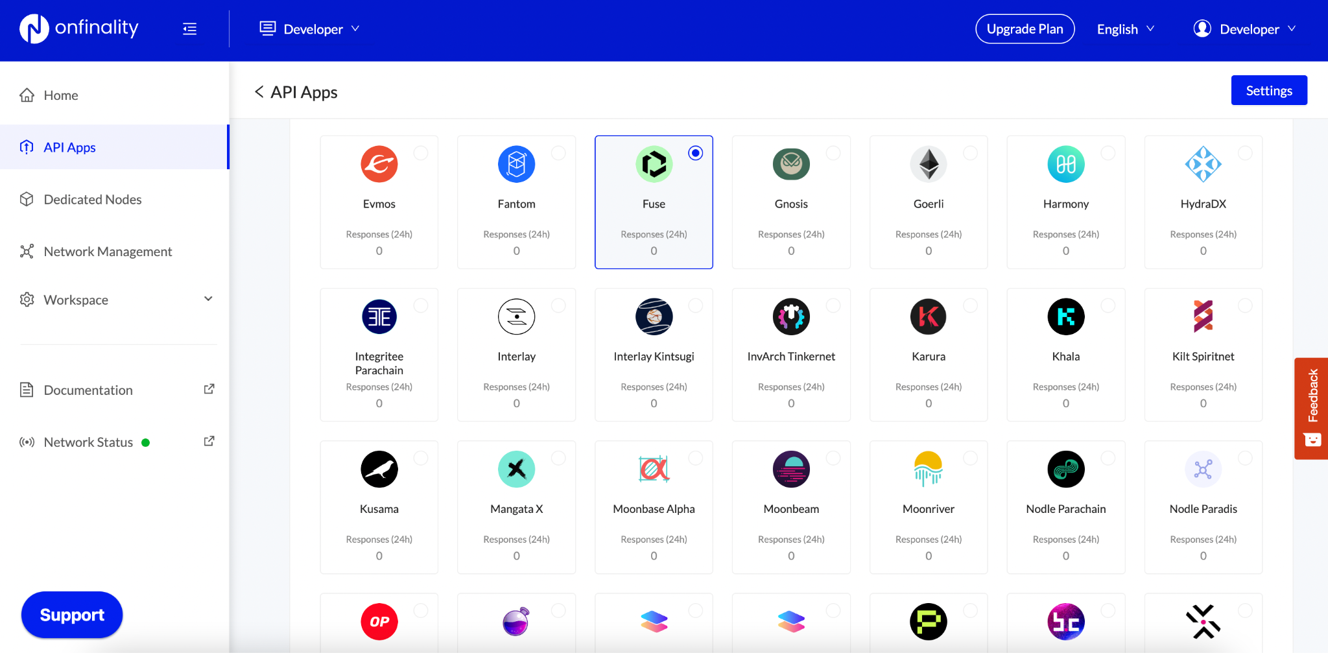The width and height of the screenshot is (1328, 653).
Task: Click the OnFinality logo
Action: (79, 29)
